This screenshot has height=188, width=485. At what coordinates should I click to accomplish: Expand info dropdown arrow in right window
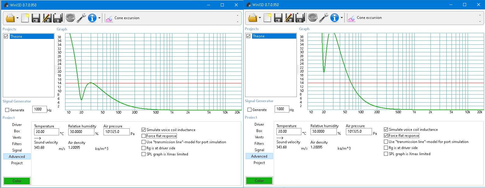coord(342,18)
